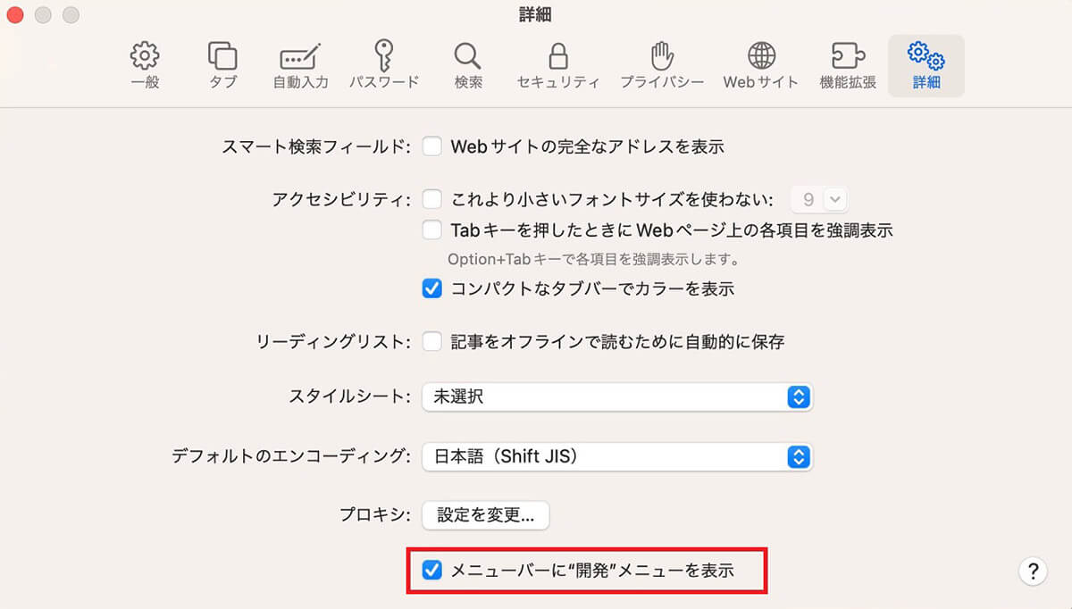Click the スマート検索フィールド label
Image resolution: width=1072 pixels, height=609 pixels.
(x=316, y=146)
